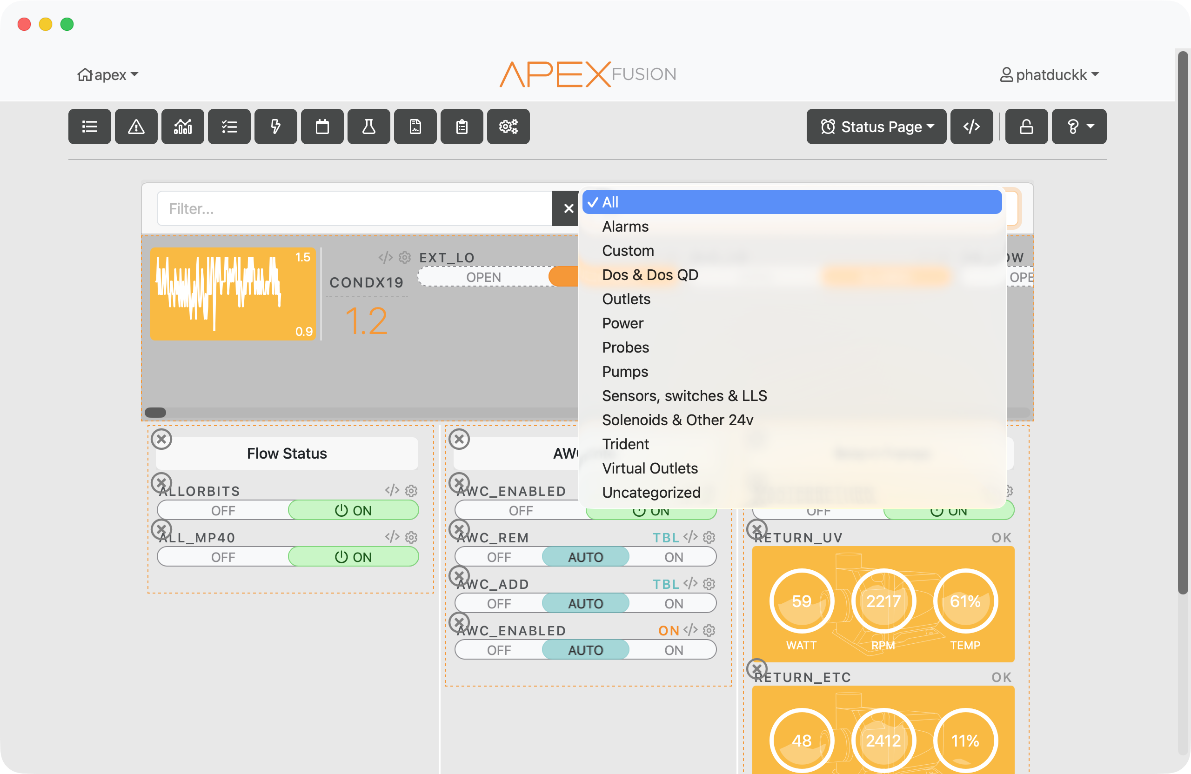Viewport: 1191px width, 774px height.
Task: Remove the ALLORBITS tile
Action: click(x=161, y=483)
